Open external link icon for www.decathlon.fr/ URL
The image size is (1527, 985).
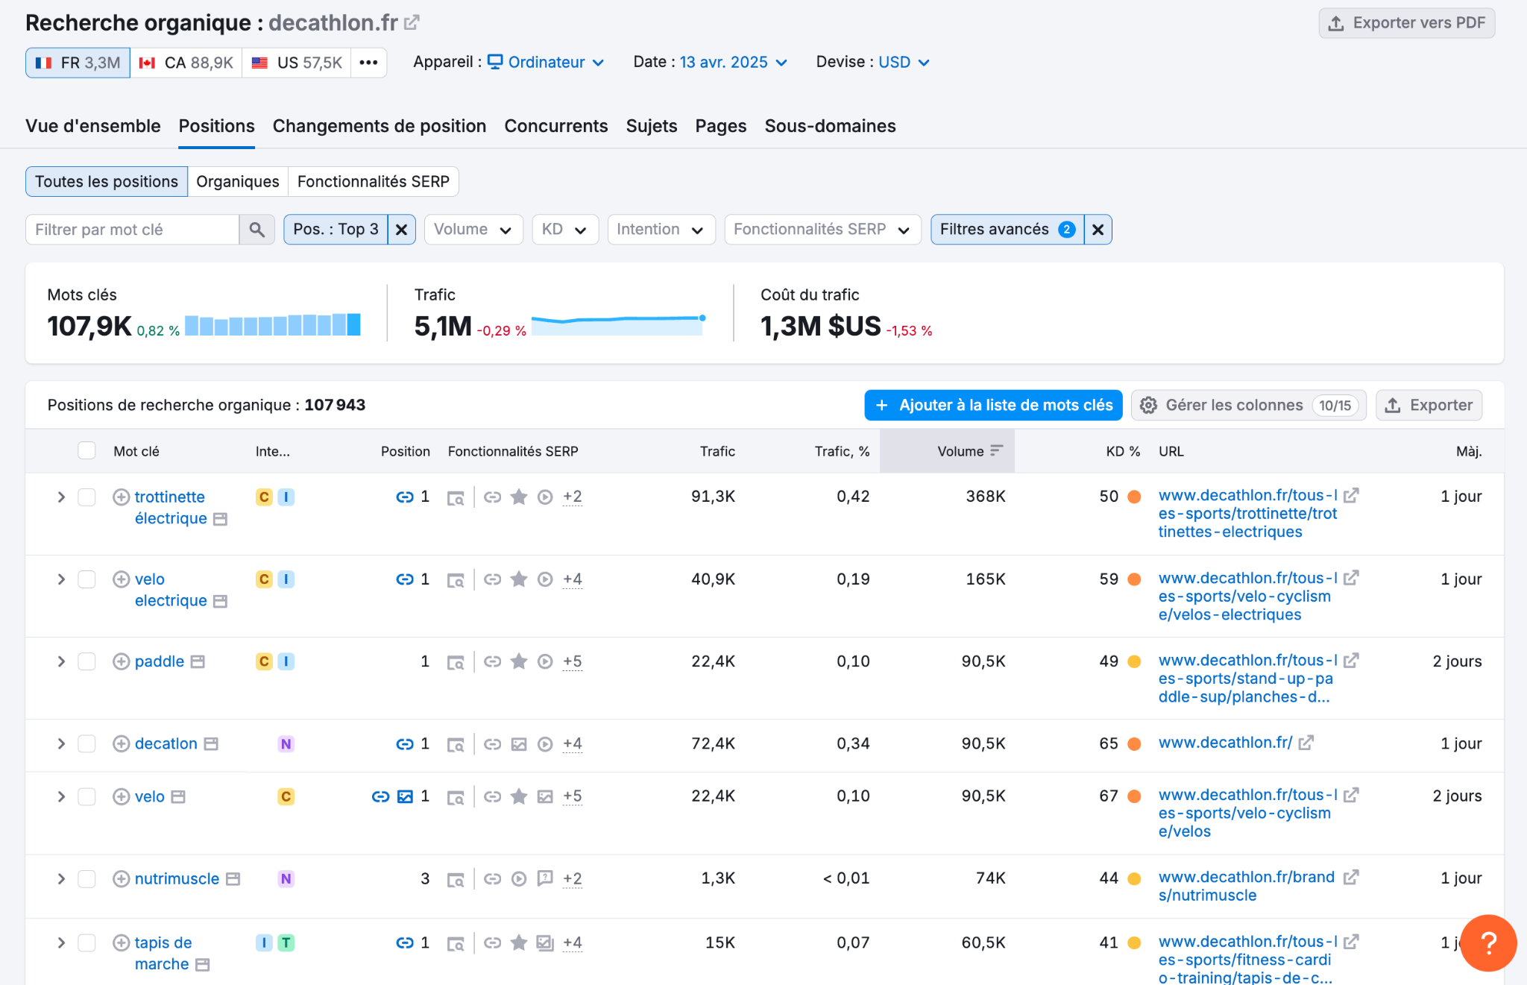click(x=1306, y=743)
